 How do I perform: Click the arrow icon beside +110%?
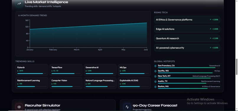pyautogui.click(x=210, y=38)
